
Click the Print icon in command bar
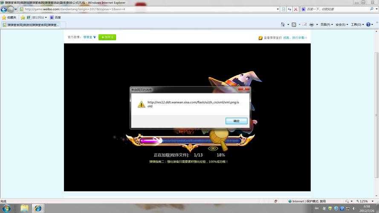click(312, 25)
